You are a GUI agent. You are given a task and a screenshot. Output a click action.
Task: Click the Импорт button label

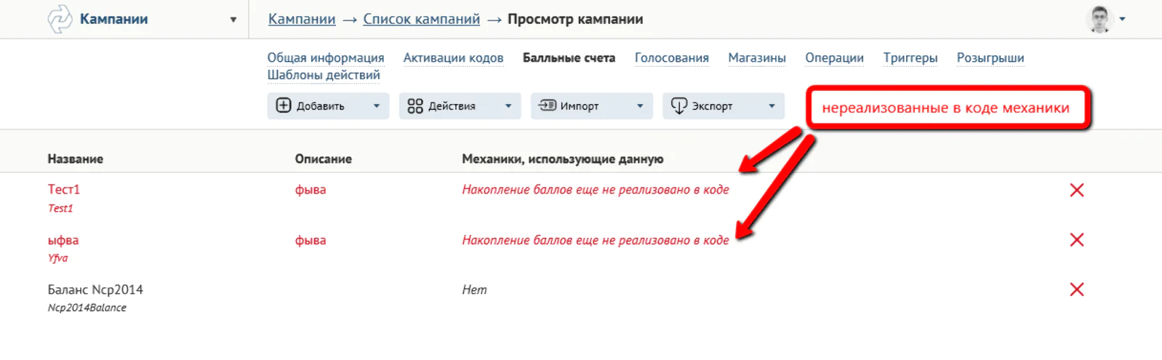pos(580,106)
